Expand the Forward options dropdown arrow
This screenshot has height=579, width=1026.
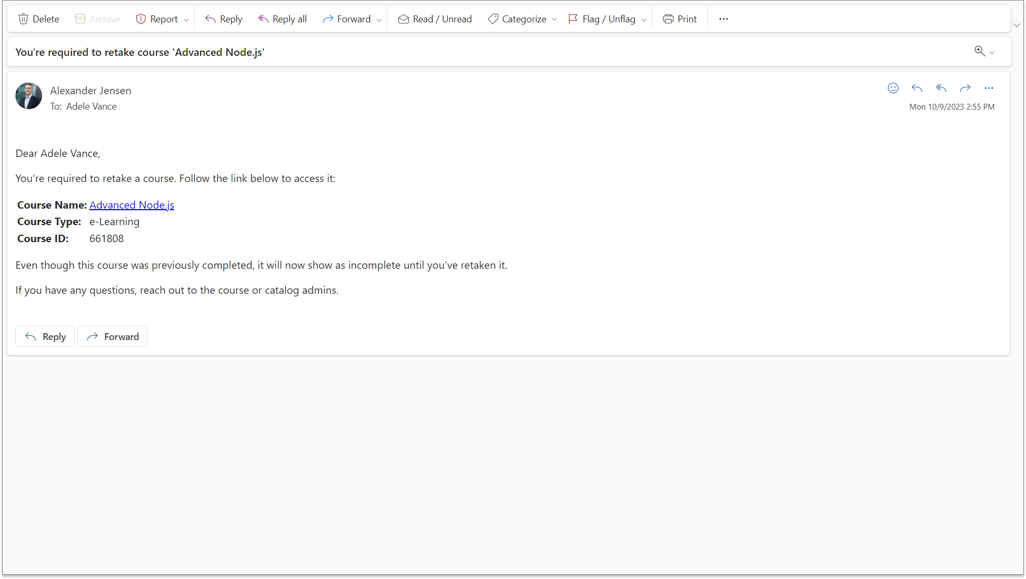coord(379,20)
